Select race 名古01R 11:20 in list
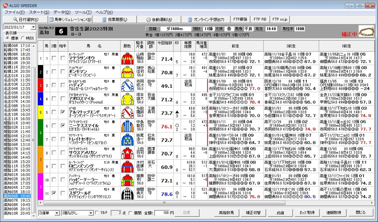378x222 pixels. pyautogui.click(x=17, y=76)
